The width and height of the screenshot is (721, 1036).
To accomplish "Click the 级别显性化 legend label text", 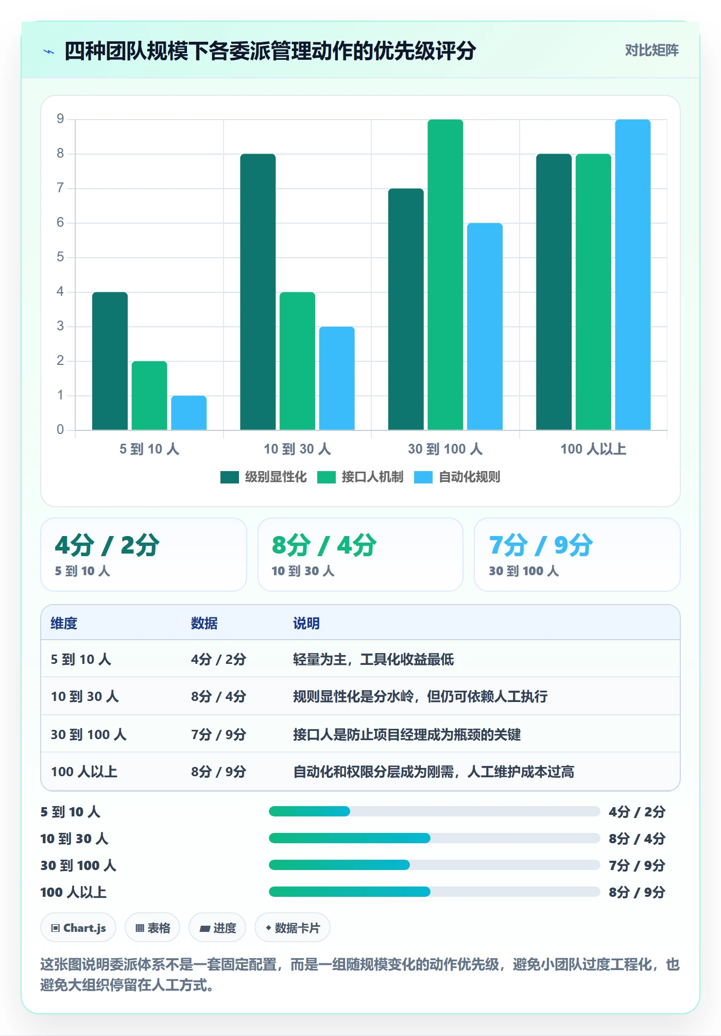I will 276,477.
